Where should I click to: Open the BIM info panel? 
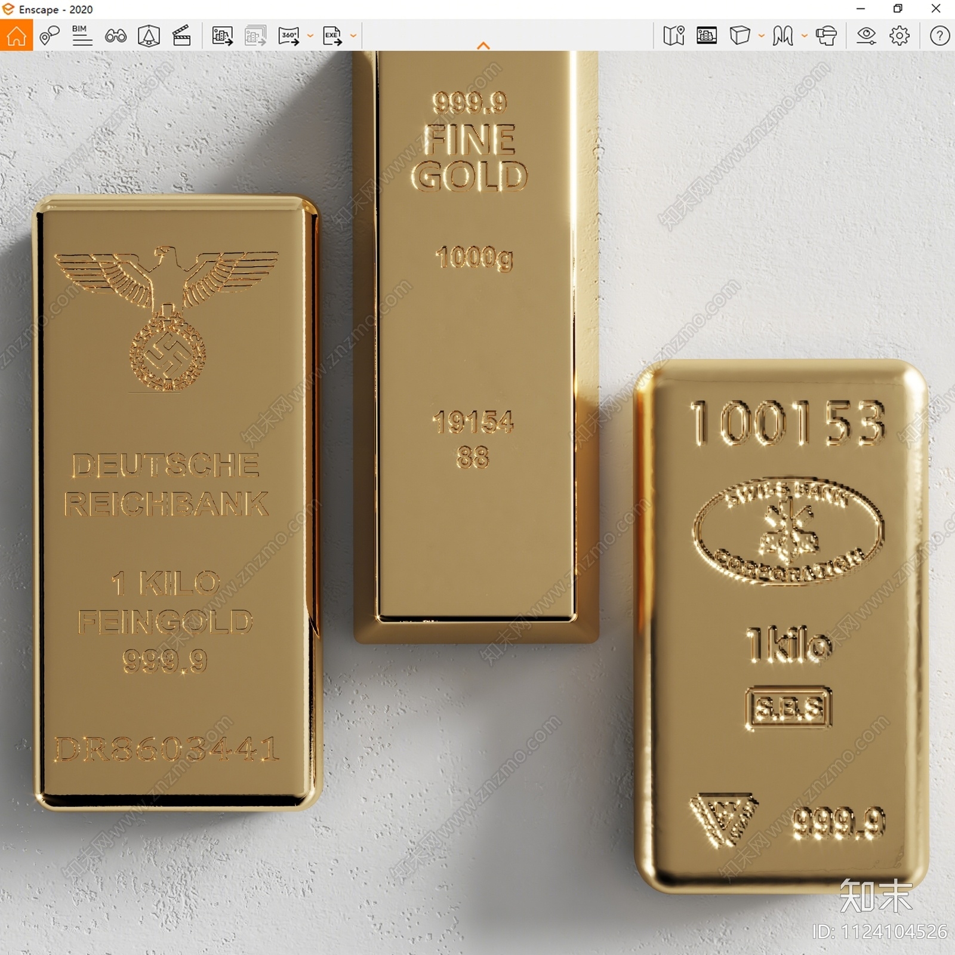82,36
